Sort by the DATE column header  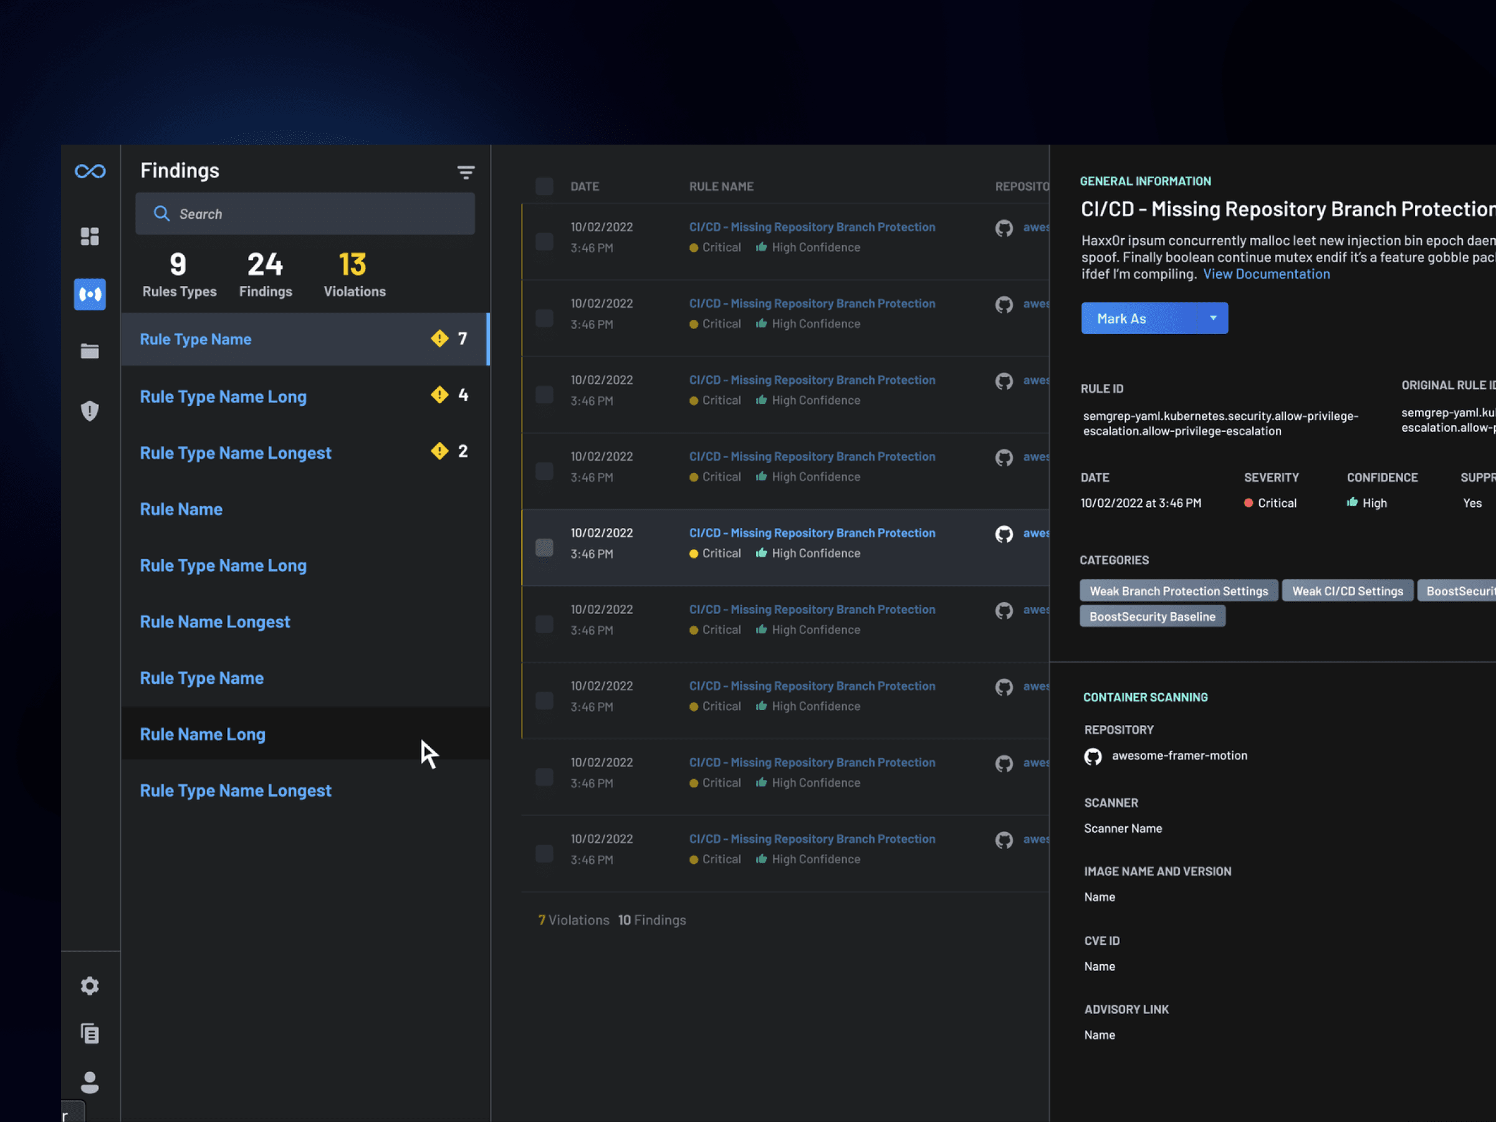point(584,186)
